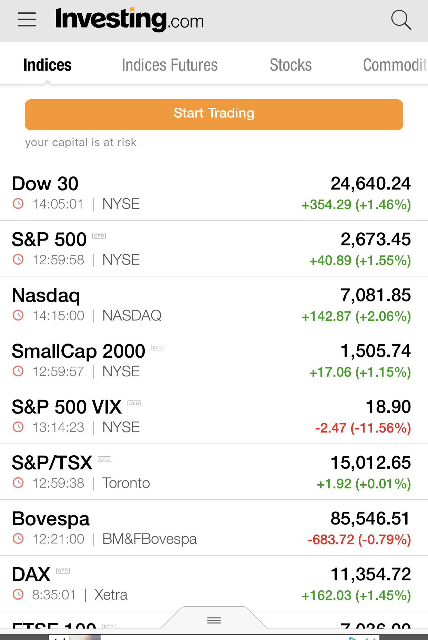
Task: Tap the search magnifier icon
Action: [x=401, y=20]
